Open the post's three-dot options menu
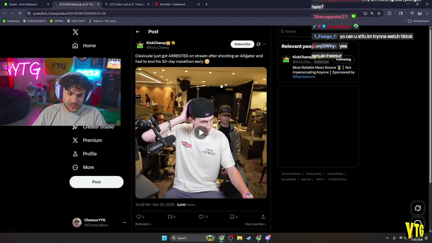Screen dimensions: 432x243 click(265, 44)
